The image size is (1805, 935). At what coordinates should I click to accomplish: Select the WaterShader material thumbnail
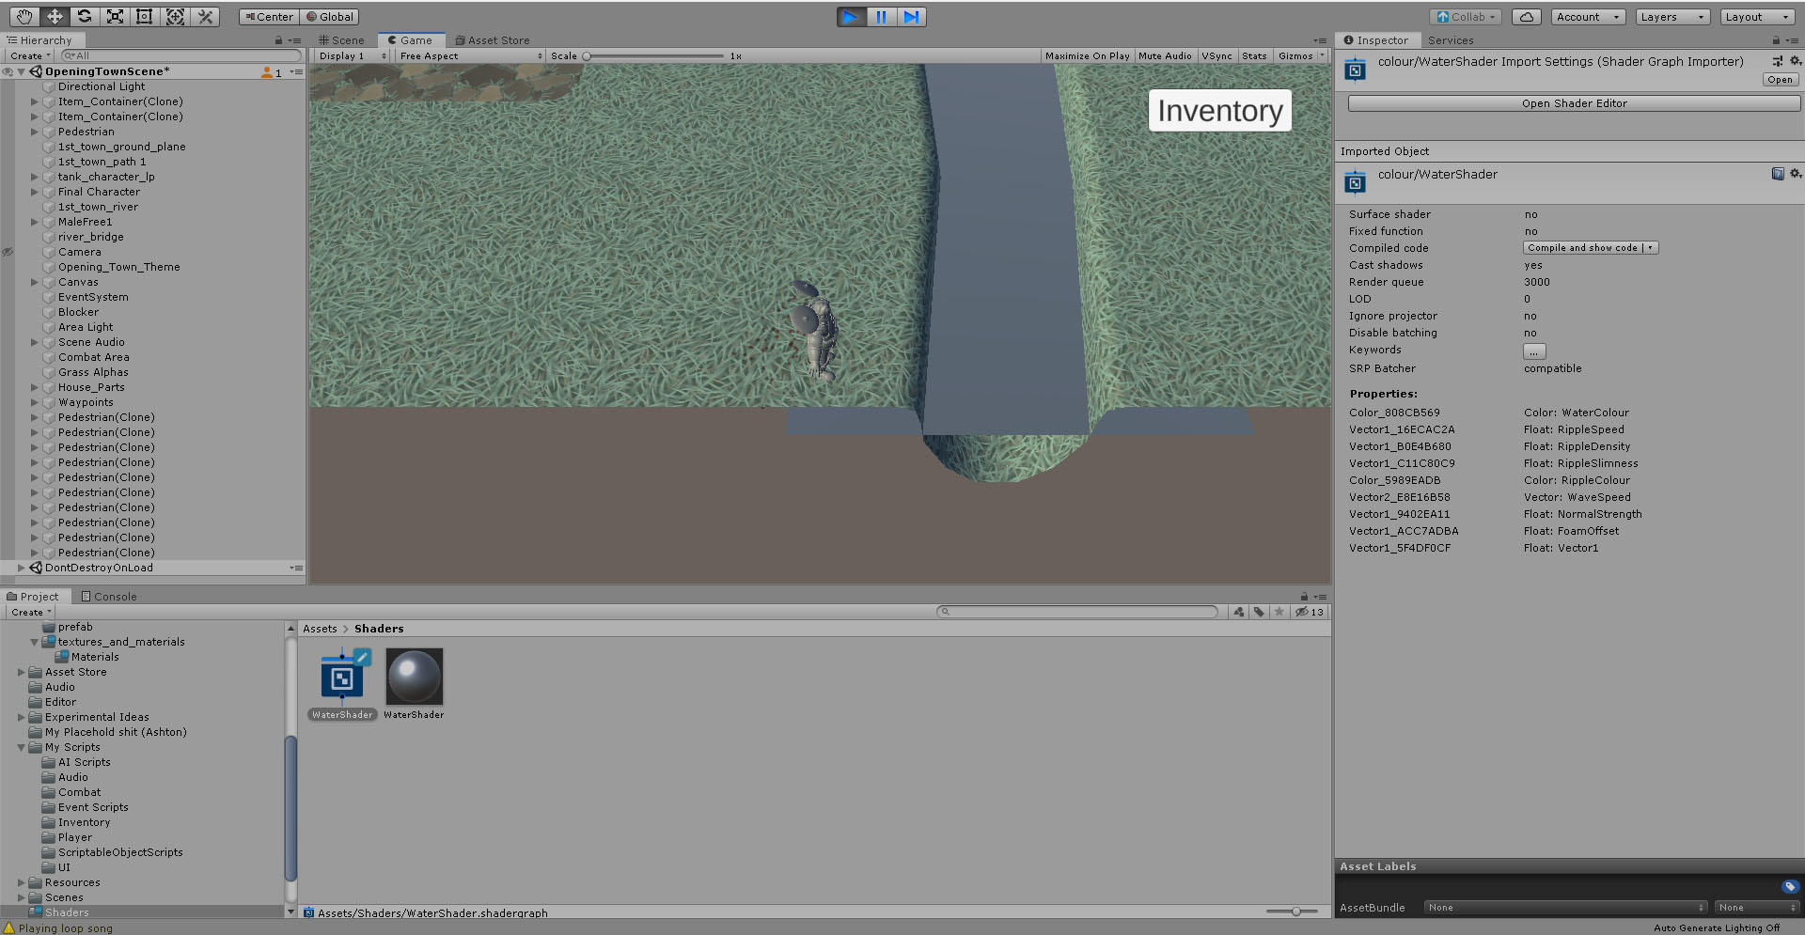[x=414, y=675]
